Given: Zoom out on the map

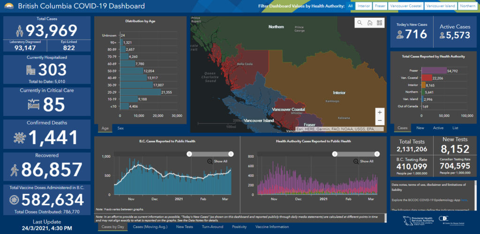Looking at the screenshot, I should pos(380,121).
